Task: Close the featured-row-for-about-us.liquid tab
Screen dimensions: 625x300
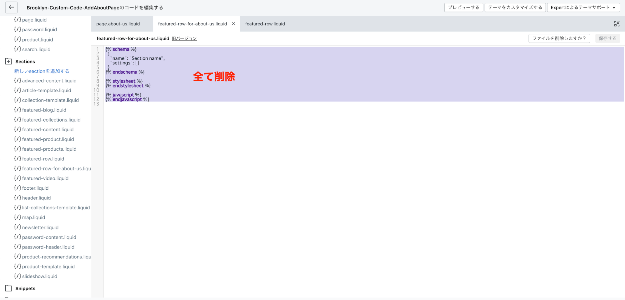Action: (x=233, y=24)
